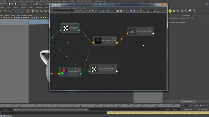Screen dimensions: 209x117
Task: Click the Node Editor toolbar up-arrow icon
Action: 110,11
